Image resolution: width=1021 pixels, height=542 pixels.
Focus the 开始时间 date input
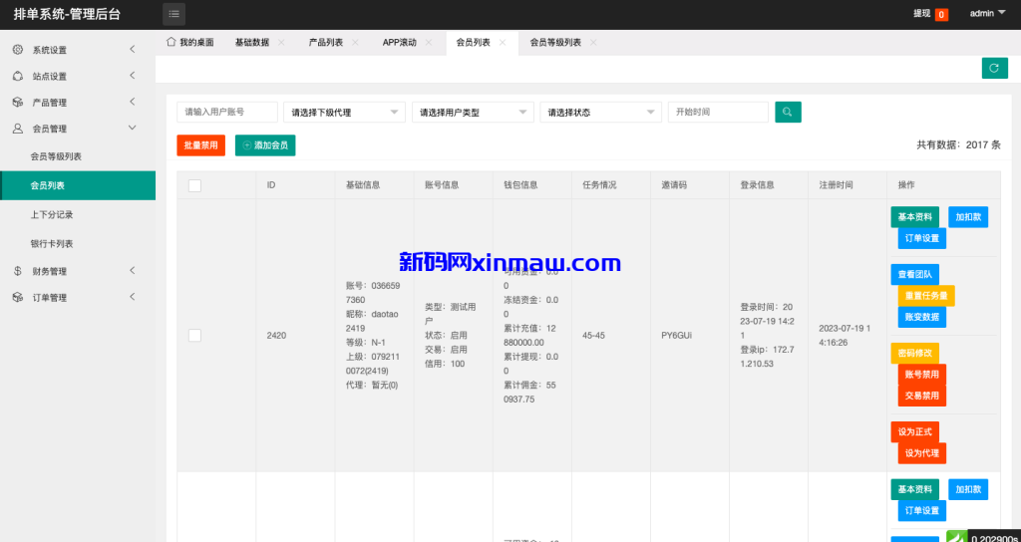click(x=718, y=112)
